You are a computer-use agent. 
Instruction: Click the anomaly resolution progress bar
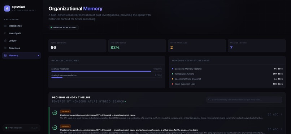click(x=107, y=71)
